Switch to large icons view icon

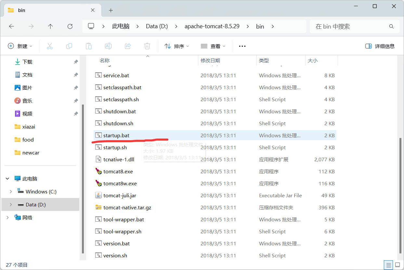397,265
